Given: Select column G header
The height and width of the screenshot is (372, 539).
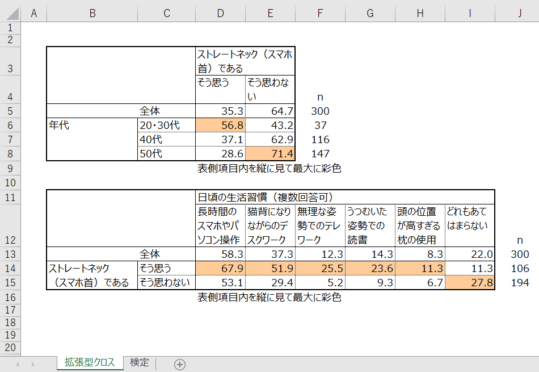Looking at the screenshot, I should (370, 14).
